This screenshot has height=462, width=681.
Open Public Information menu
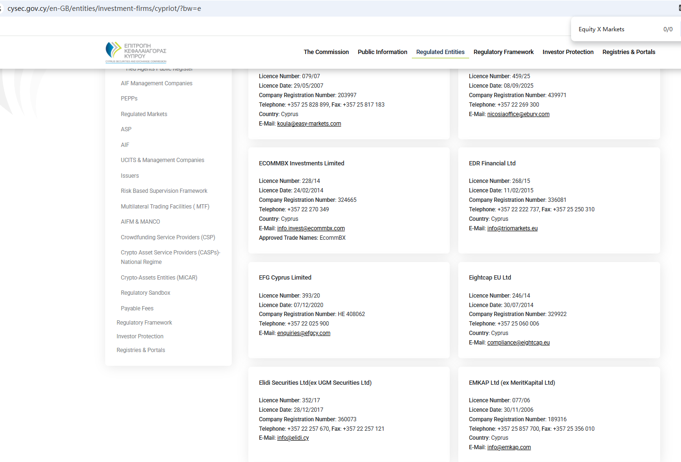coord(382,52)
